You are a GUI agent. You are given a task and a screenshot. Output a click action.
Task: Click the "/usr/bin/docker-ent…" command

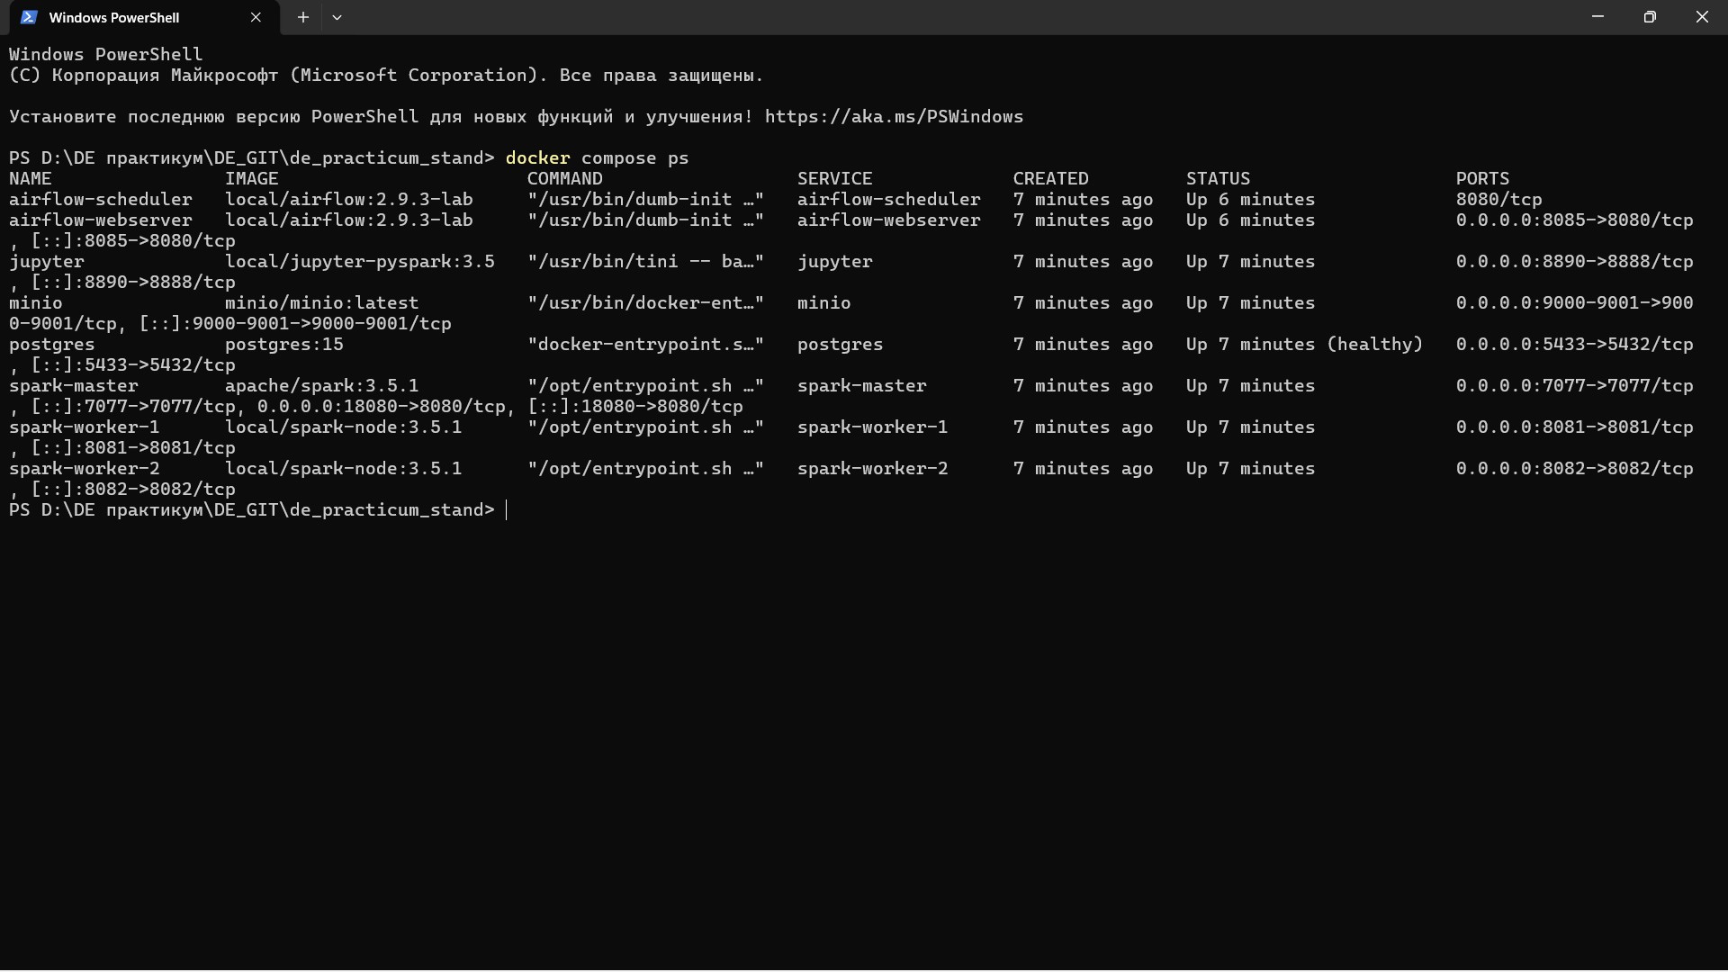coord(646,303)
